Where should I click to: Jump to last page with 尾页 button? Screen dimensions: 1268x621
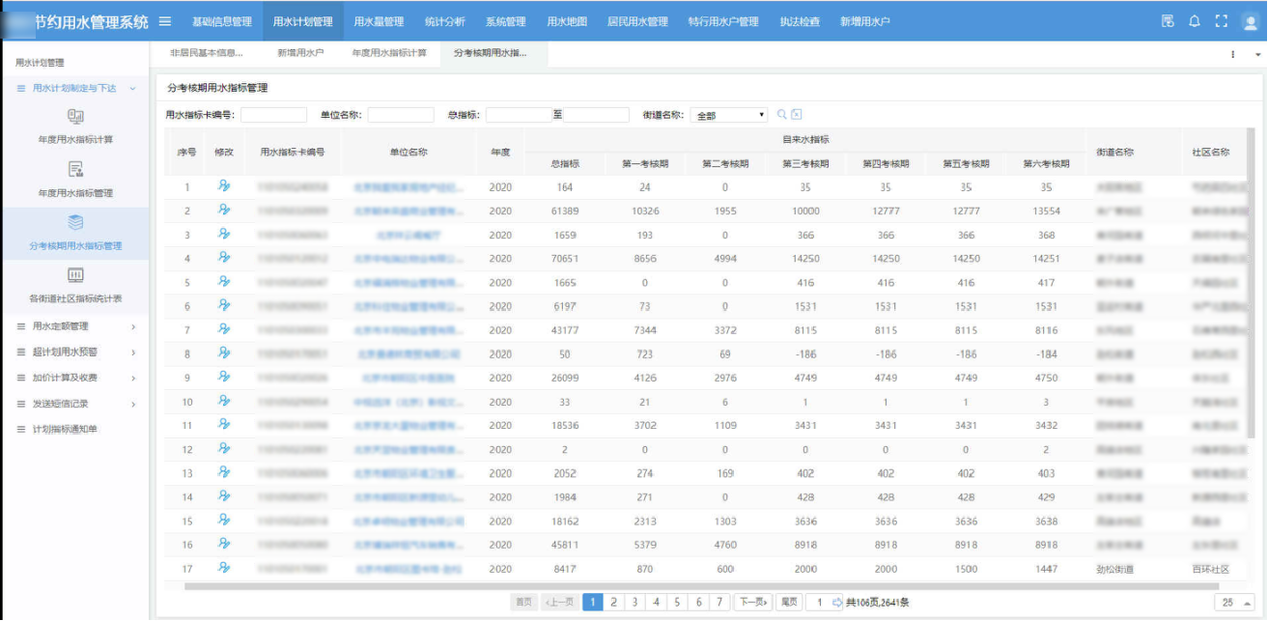(x=789, y=603)
